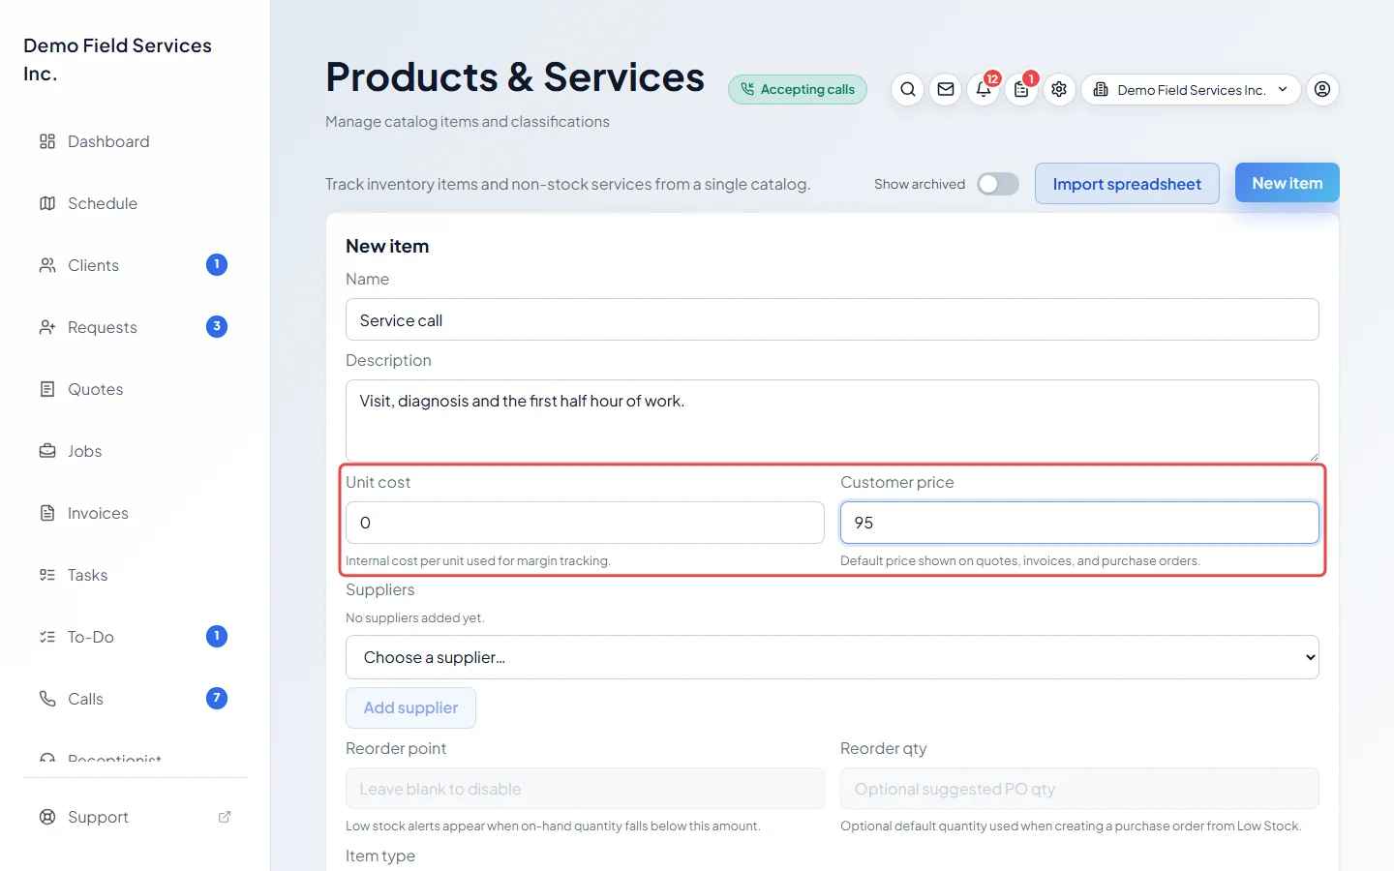This screenshot has height=871, width=1394.
Task: Click the "No suppliers added yet." text
Action: (415, 617)
